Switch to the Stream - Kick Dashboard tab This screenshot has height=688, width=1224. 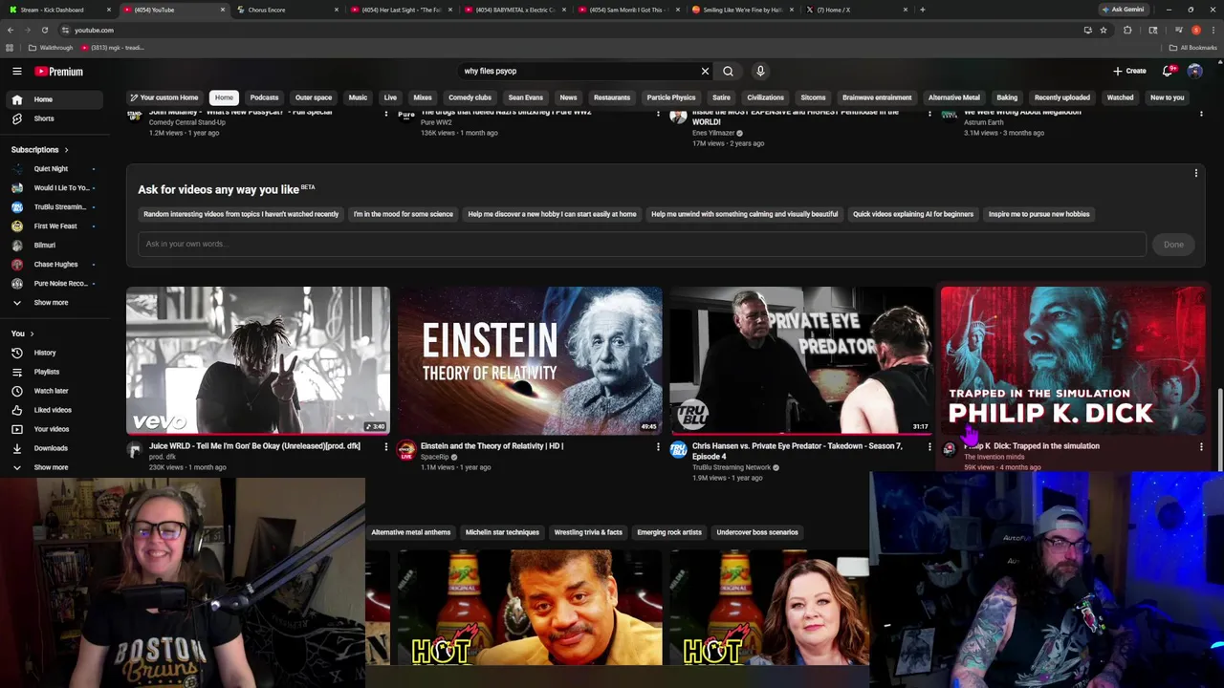pyautogui.click(x=59, y=10)
